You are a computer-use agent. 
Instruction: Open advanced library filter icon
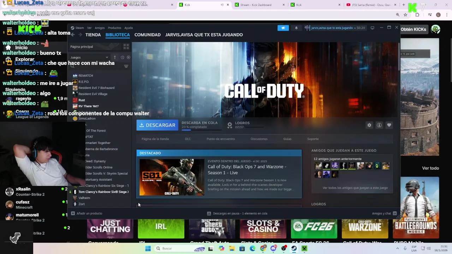(x=126, y=66)
